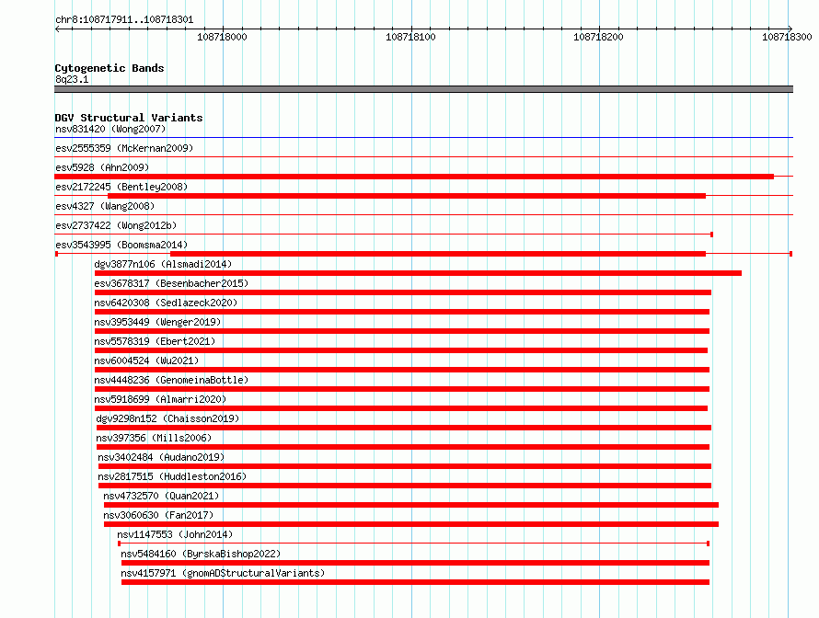This screenshot has height=618, width=819.
Task: Open esv4327 (Wang2008) variant details
Action: point(105,206)
